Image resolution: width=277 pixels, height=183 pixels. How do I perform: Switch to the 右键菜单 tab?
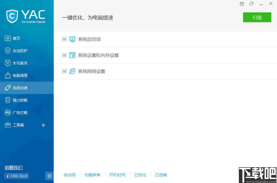click(x=92, y=175)
